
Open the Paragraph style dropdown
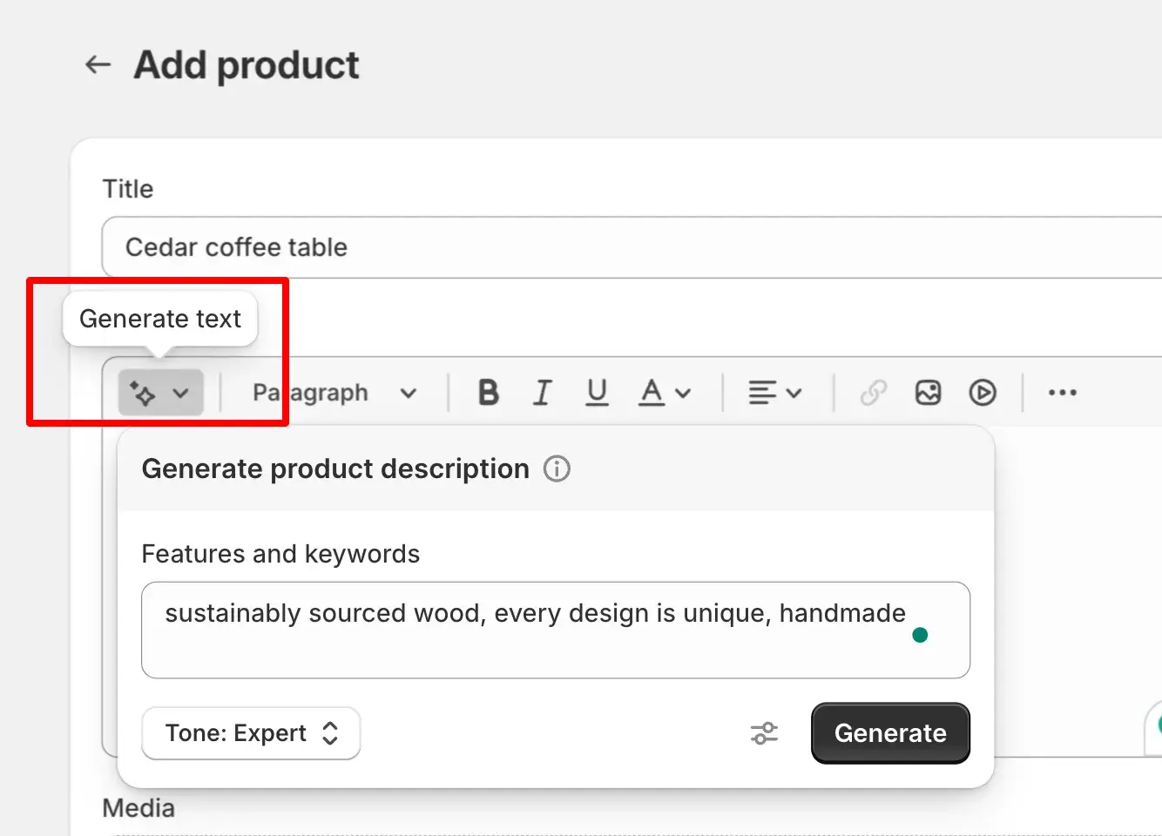(x=334, y=393)
